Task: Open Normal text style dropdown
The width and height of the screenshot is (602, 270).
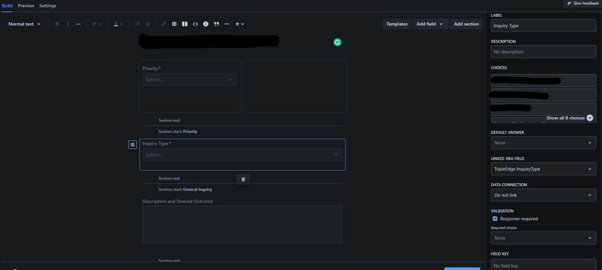Action: [x=24, y=23]
